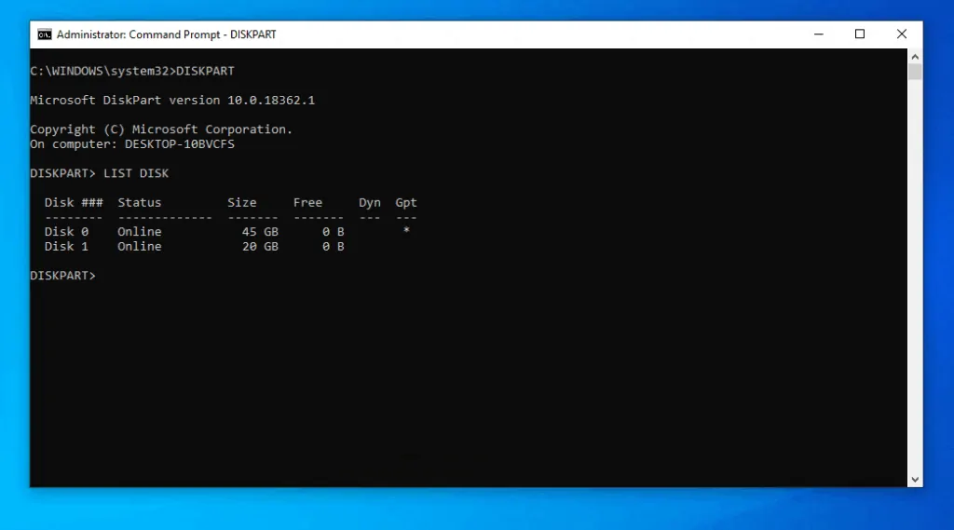Click the 'Disk ###' column header
Screen dimensions: 954x530
click(74, 203)
